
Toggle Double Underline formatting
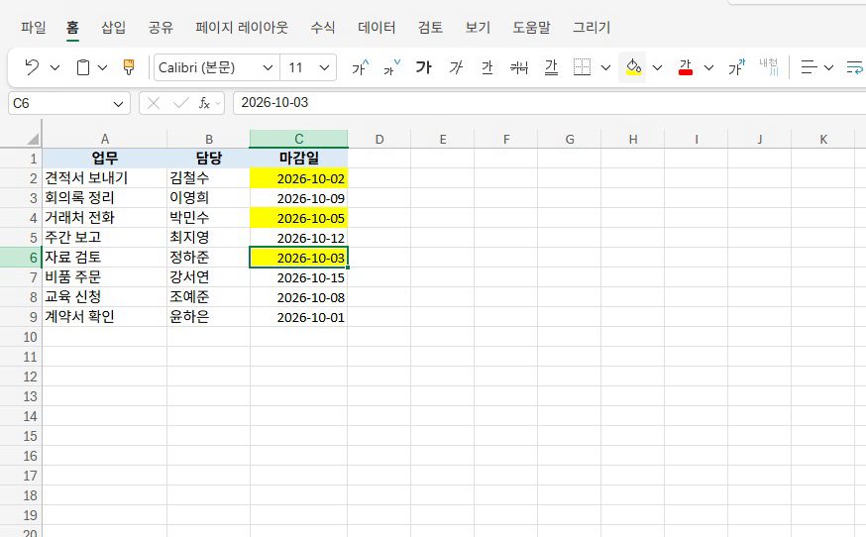coord(551,67)
